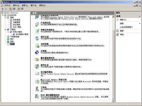Open the Microsoft Update 改善计划 icon
The width and height of the screenshot is (142, 106).
[37, 81]
